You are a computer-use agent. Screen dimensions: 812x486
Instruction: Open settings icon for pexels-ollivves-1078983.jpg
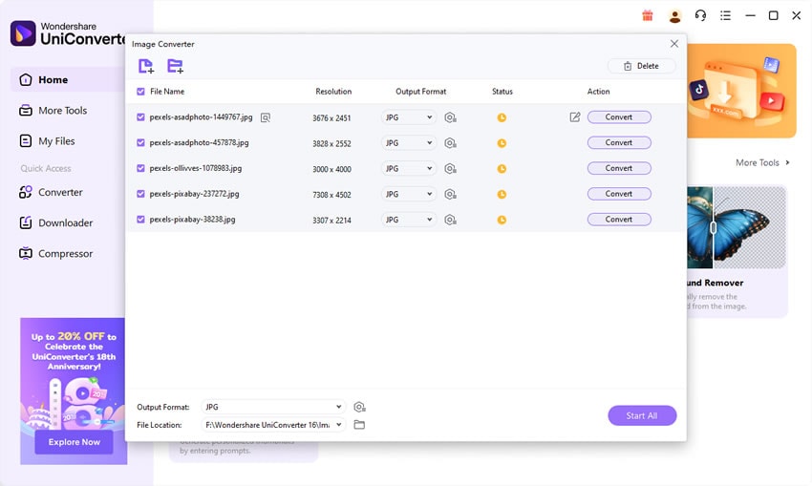coord(450,169)
